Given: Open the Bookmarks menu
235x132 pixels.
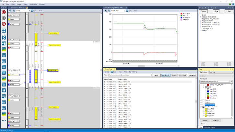Looking at the screenshot, I should 33,4.
